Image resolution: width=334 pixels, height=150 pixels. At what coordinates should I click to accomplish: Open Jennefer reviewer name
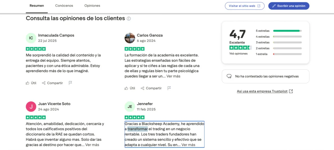[145, 104]
